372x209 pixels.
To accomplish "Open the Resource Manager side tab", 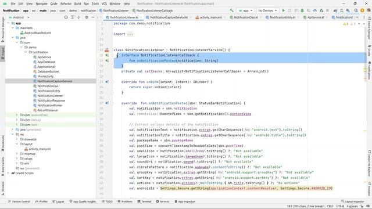I will click(3, 30).
